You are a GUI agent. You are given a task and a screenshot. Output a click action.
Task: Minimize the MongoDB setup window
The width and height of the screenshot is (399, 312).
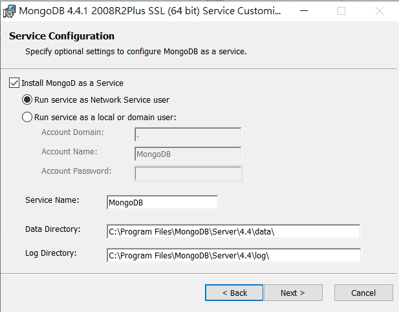[308, 11]
